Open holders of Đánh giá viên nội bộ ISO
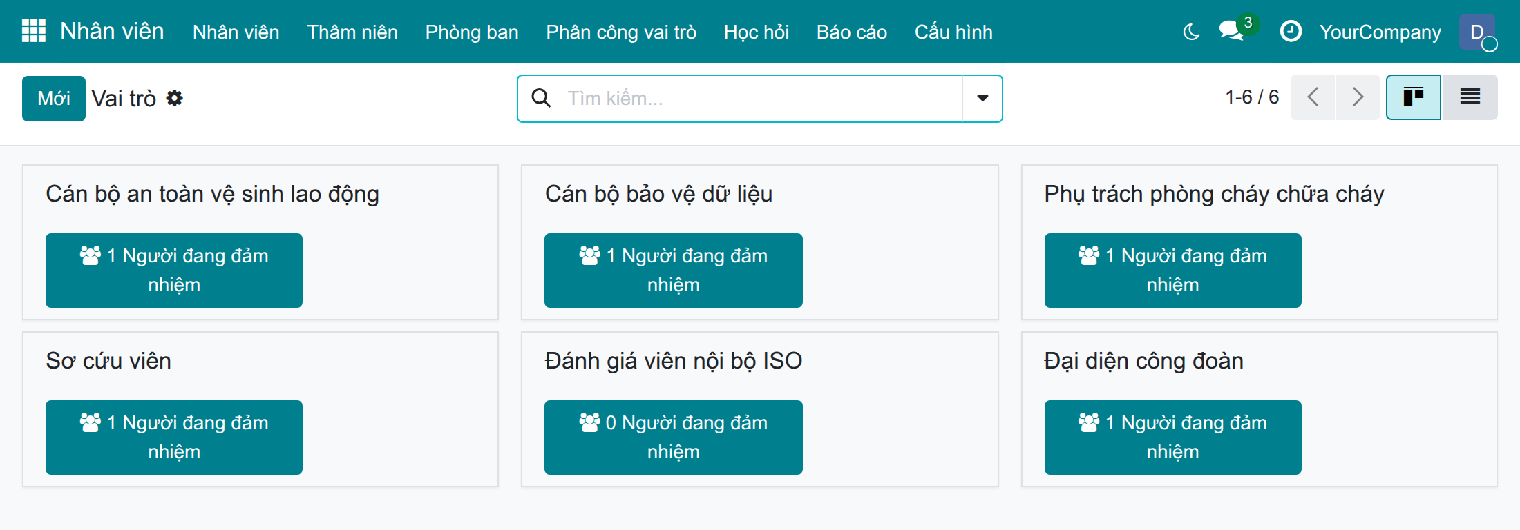Viewport: 1520px width, 530px height. [674, 438]
